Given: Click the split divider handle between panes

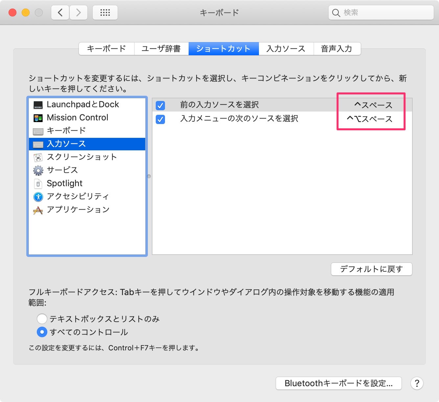Looking at the screenshot, I should point(149,176).
